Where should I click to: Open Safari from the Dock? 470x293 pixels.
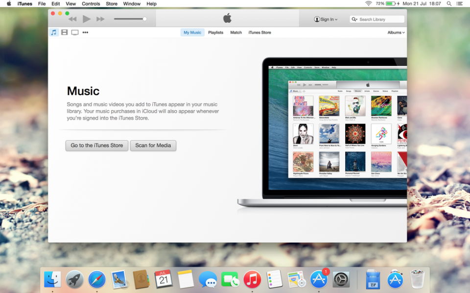click(97, 280)
